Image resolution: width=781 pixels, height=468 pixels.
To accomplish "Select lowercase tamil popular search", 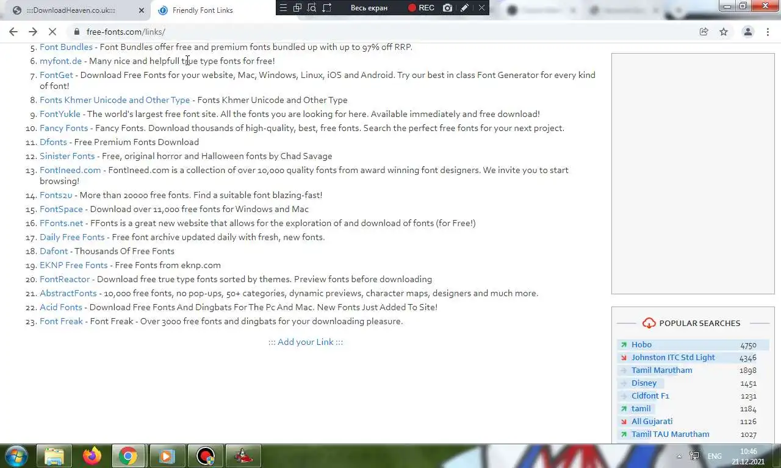I will [641, 409].
